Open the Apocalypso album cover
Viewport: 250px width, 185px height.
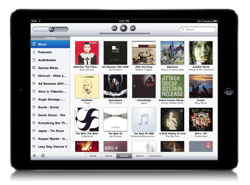point(115,86)
